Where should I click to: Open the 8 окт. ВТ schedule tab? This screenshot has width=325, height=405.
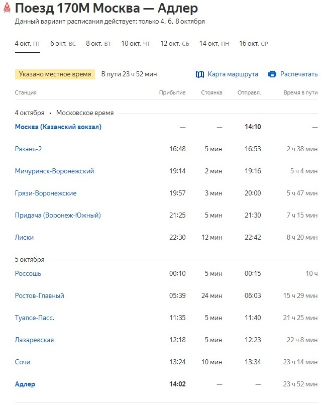[98, 44]
